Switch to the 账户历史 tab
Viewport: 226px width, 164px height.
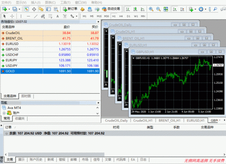(36, 159)
